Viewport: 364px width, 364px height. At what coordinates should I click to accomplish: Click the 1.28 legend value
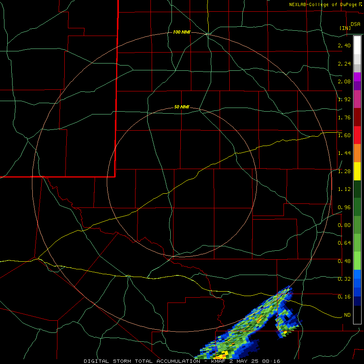point(344,171)
